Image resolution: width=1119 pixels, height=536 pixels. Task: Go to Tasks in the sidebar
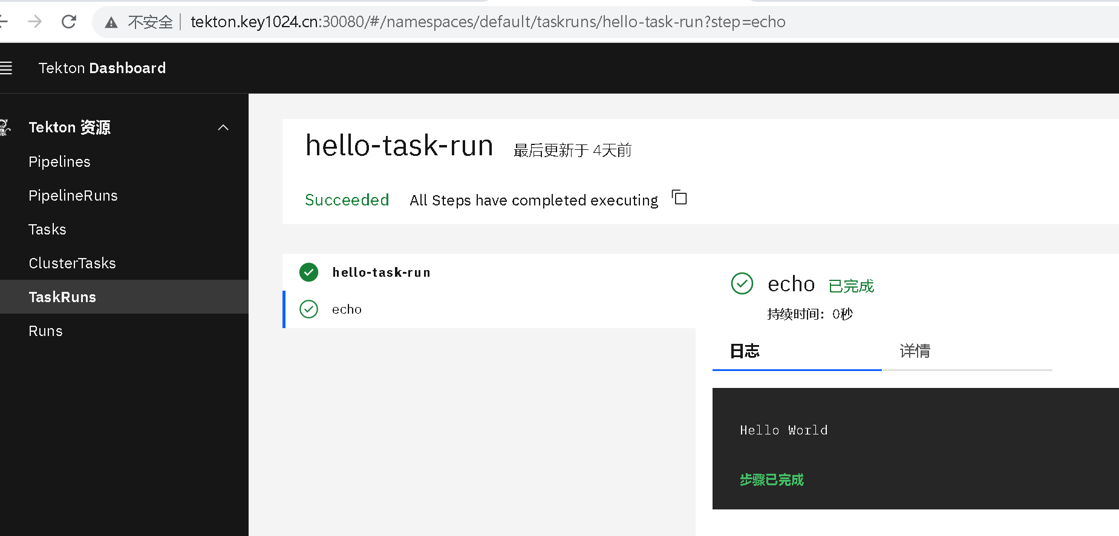(47, 230)
